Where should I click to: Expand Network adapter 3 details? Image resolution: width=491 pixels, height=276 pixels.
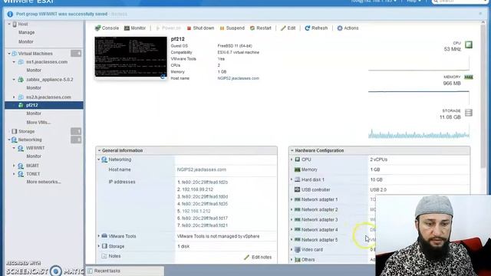(292, 219)
